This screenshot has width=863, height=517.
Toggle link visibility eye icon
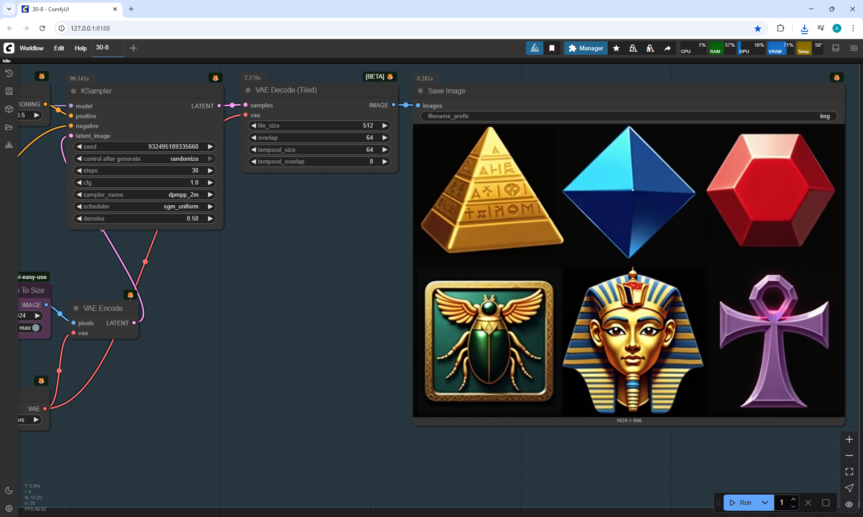[849, 504]
